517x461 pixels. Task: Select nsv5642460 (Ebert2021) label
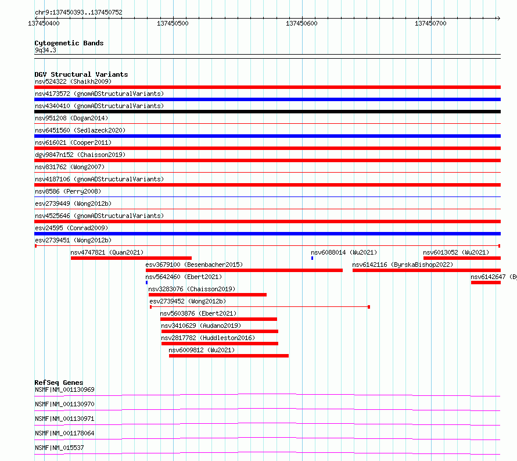coord(184,277)
